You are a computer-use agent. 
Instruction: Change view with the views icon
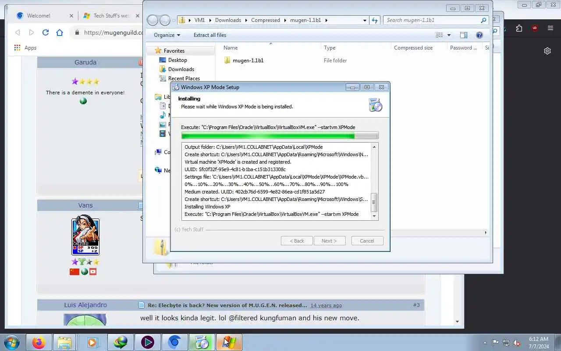(x=440, y=35)
